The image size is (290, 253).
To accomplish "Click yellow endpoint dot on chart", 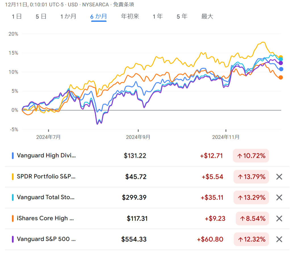I will pyautogui.click(x=281, y=57).
